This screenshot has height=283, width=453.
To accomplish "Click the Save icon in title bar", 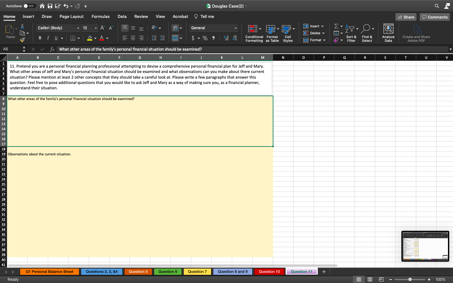I will [x=50, y=6].
